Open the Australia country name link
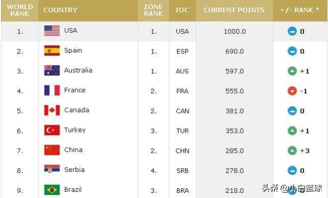The height and width of the screenshot is (198, 328). [78, 70]
